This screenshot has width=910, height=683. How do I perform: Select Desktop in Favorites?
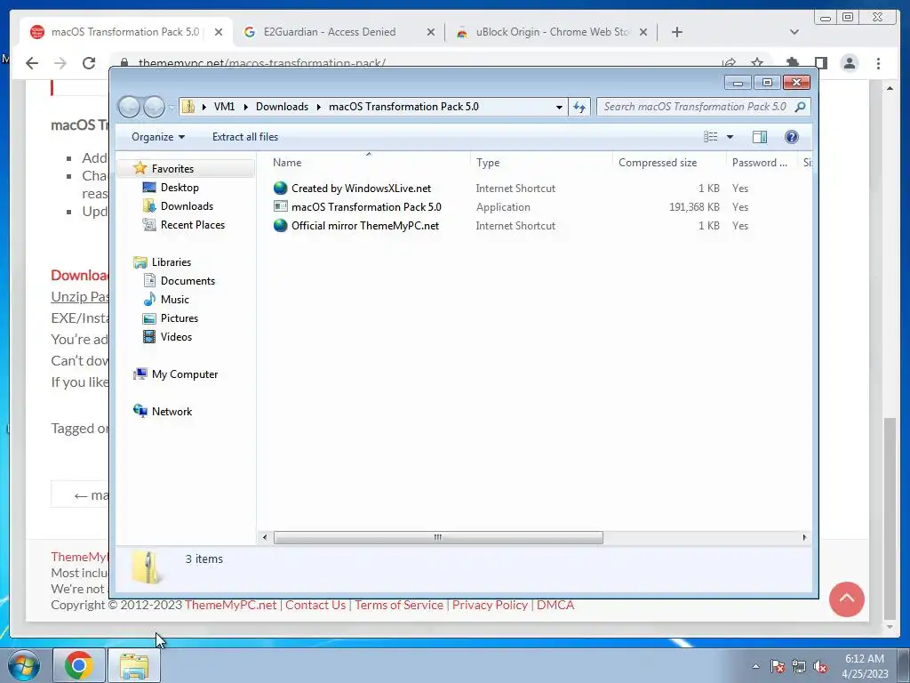(x=180, y=188)
